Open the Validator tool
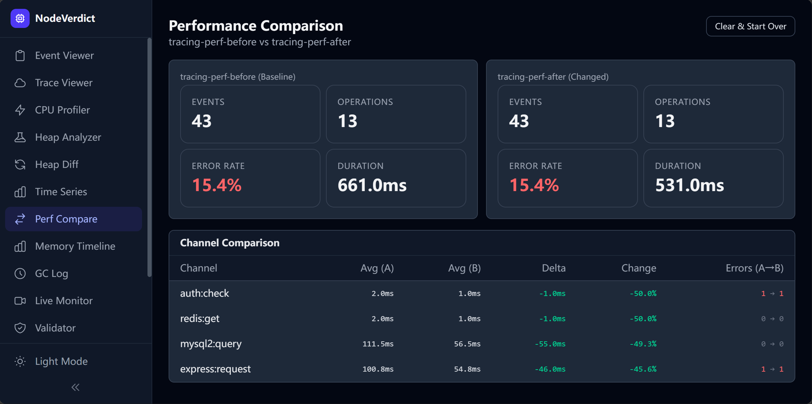The image size is (812, 404). click(x=74, y=328)
